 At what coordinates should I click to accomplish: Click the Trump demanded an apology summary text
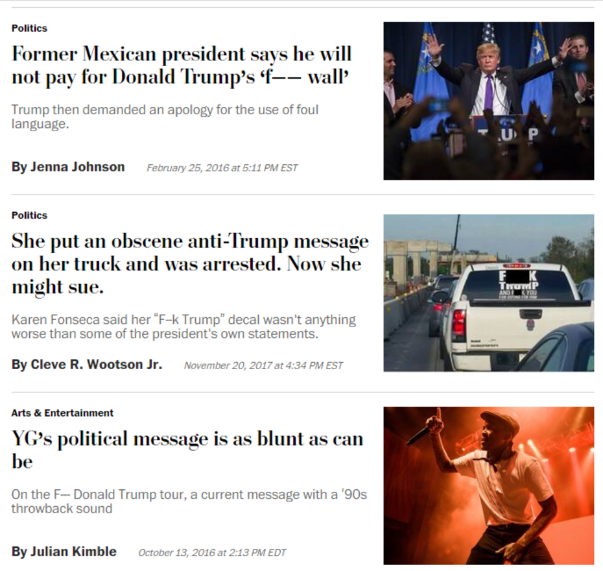(165, 117)
